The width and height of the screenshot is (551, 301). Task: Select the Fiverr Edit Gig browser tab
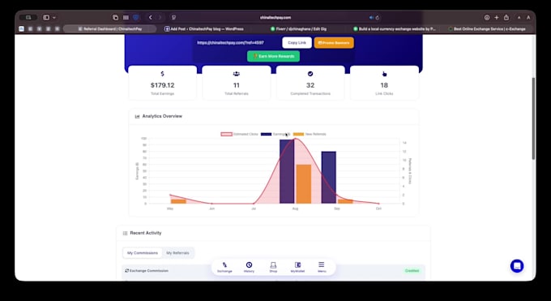tap(298, 29)
